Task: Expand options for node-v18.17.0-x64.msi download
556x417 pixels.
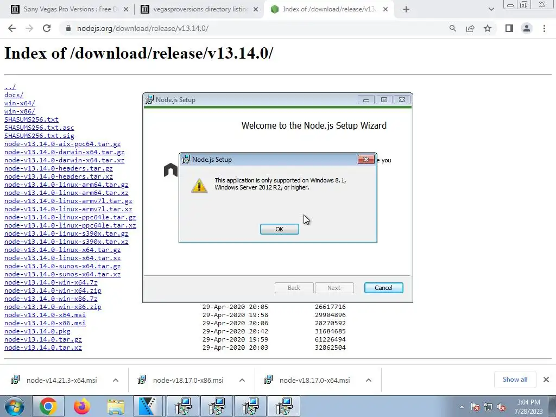Action: pyautogui.click(x=369, y=380)
